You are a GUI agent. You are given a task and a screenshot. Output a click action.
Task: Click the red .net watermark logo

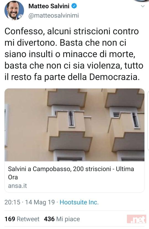[137, 219]
